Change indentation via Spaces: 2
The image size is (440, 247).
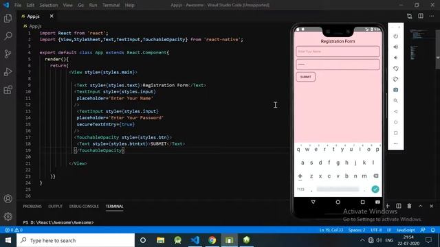[357, 230]
